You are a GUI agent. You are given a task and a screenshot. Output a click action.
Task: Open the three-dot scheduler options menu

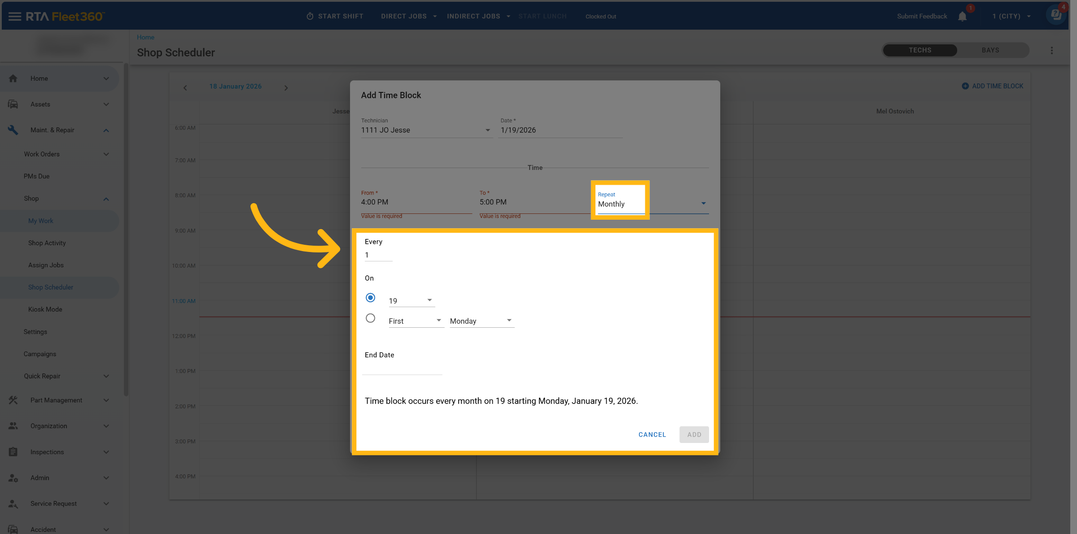coord(1051,51)
